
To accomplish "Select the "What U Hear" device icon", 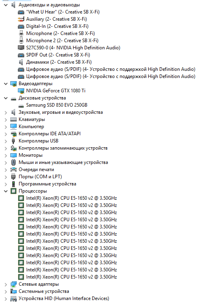I will (x=21, y=12).
